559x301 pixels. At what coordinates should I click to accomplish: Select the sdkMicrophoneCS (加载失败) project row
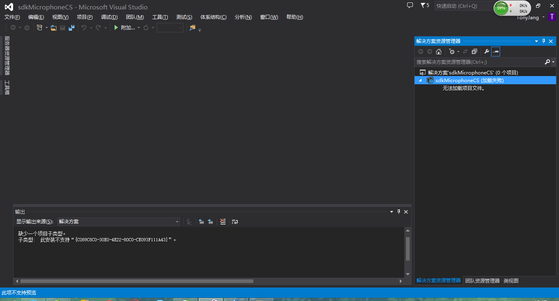[x=485, y=81]
